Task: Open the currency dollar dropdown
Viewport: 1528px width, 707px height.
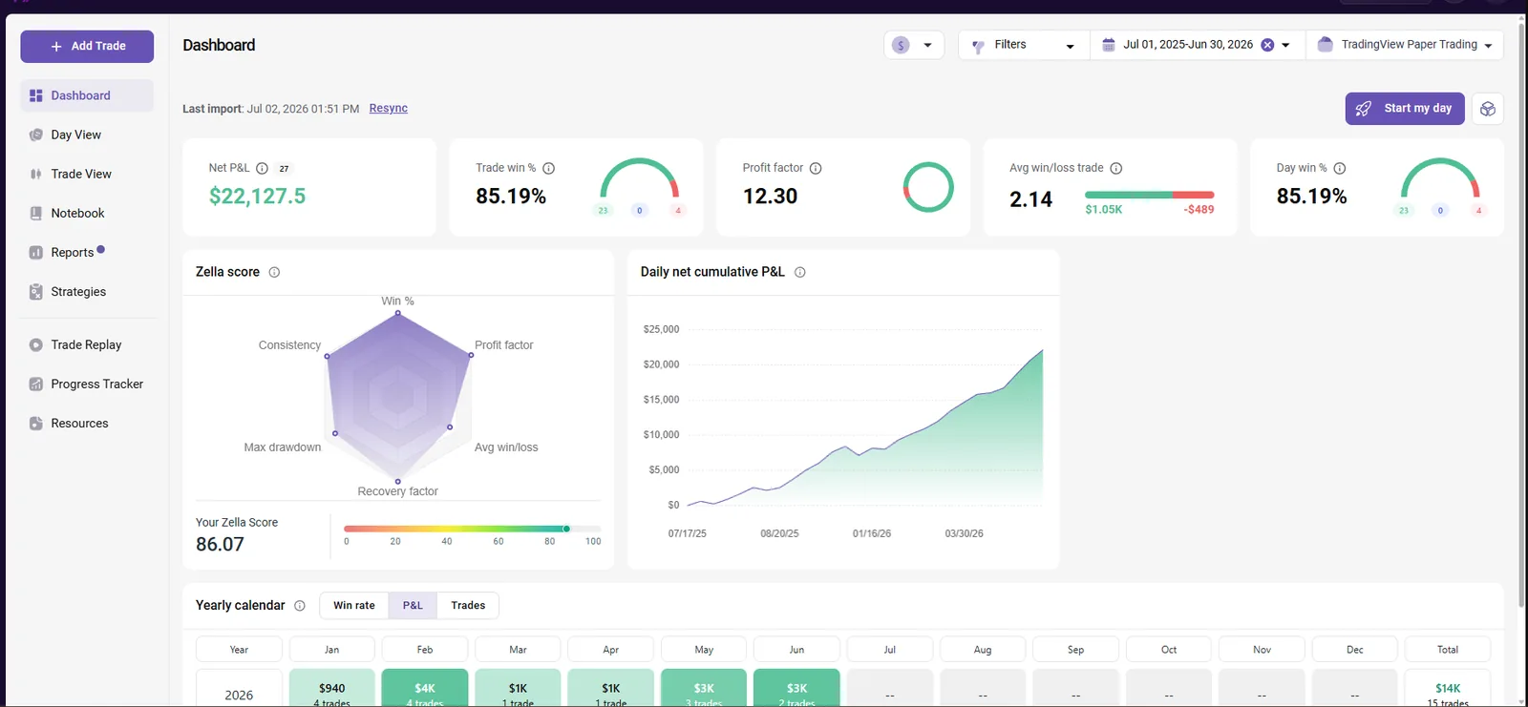Action: tap(914, 45)
